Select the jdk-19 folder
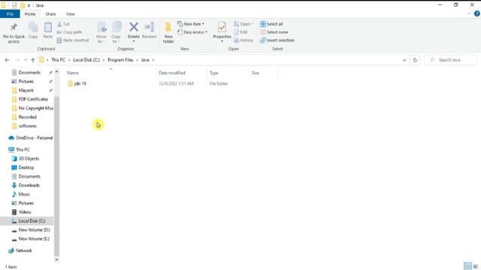The width and height of the screenshot is (481, 270). tap(77, 83)
